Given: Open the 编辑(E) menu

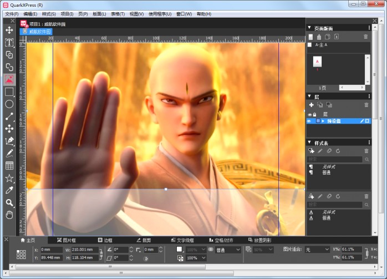Looking at the screenshot, I should click(x=30, y=14).
